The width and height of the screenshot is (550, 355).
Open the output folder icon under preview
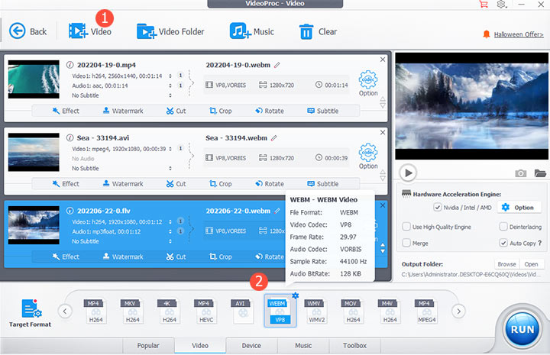(540, 173)
